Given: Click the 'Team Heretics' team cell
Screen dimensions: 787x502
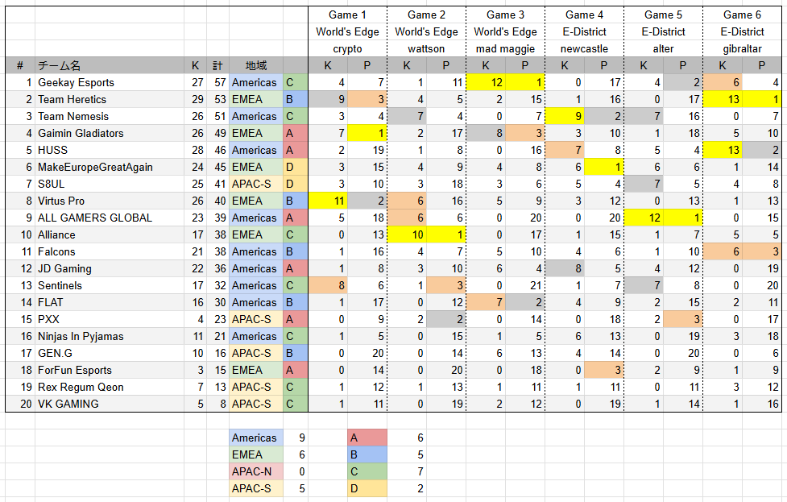Looking at the screenshot, I should [x=110, y=99].
